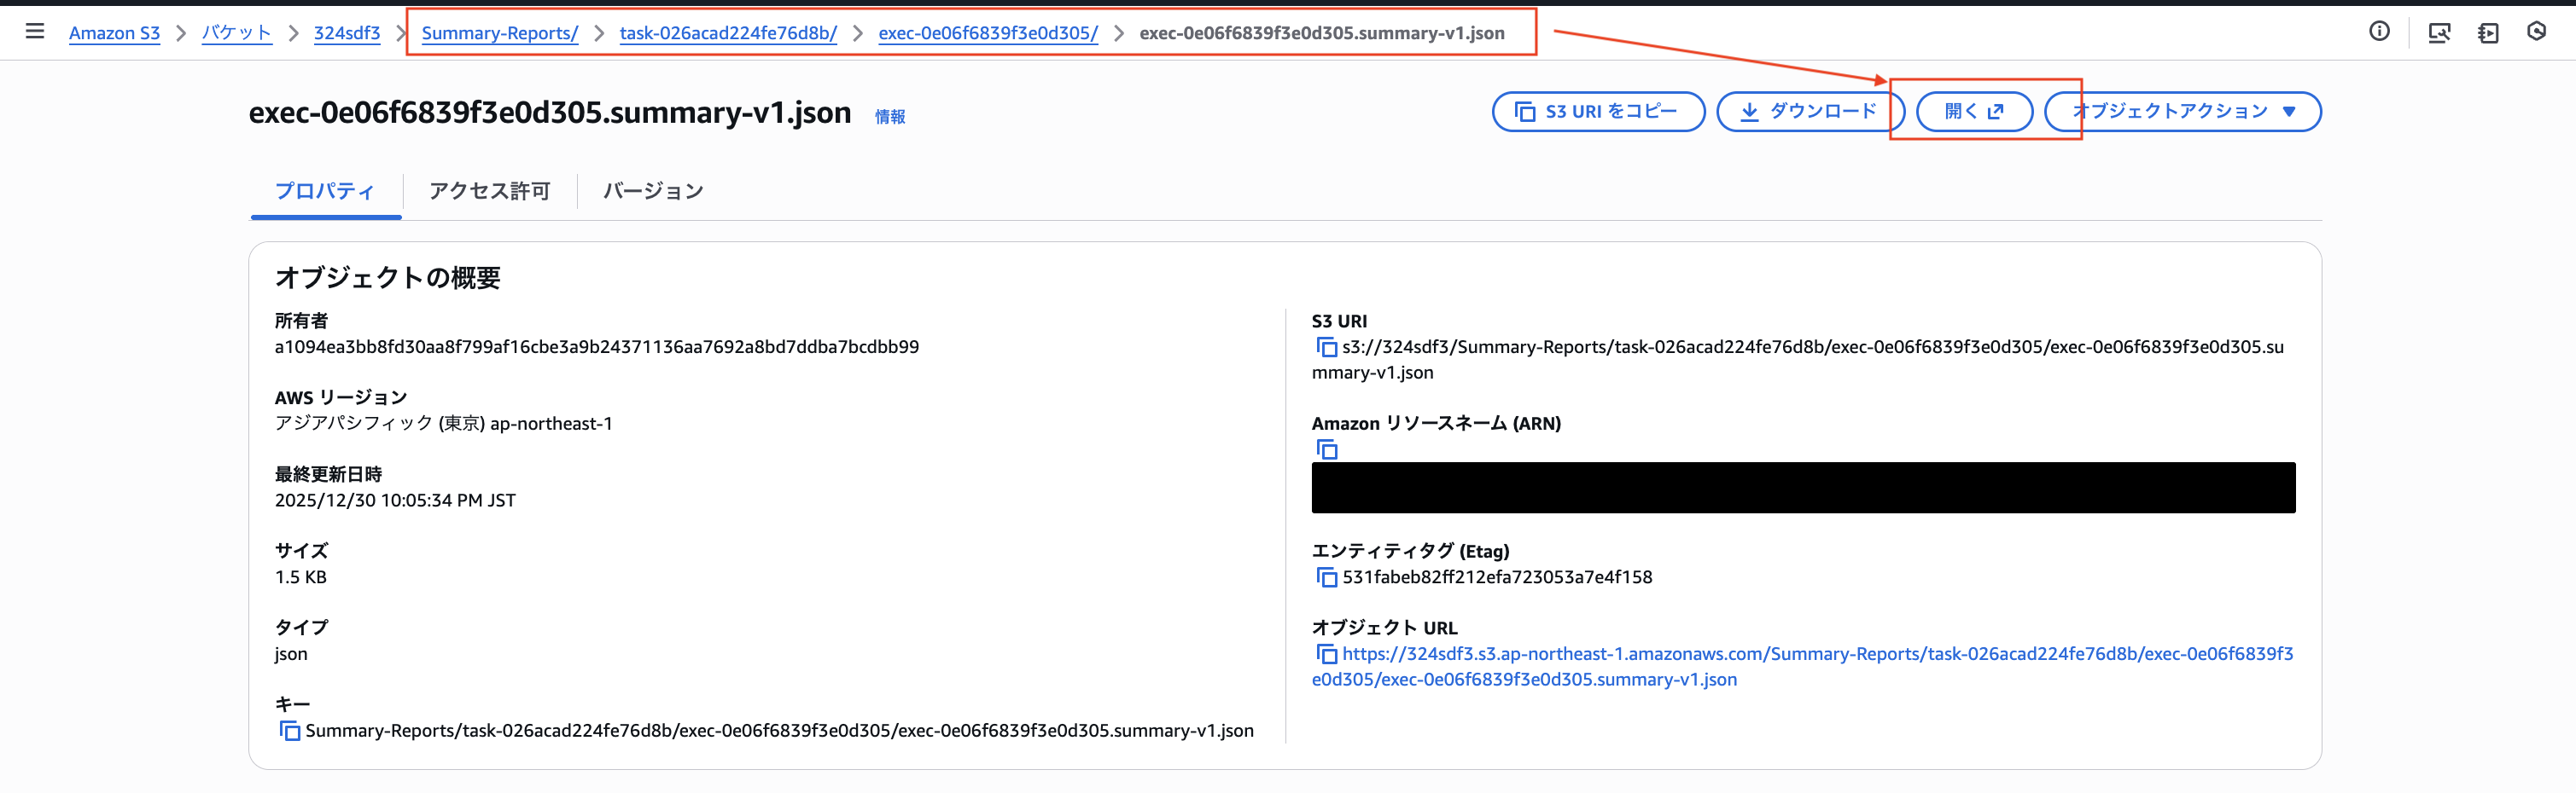Switch to the バージョン tab
This screenshot has height=793, width=2576.
point(653,191)
